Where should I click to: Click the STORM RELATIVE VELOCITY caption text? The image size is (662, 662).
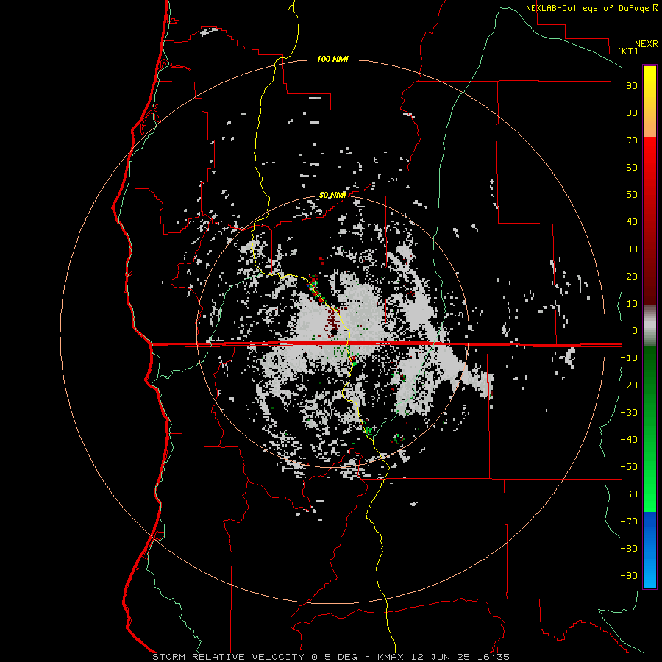[228, 657]
